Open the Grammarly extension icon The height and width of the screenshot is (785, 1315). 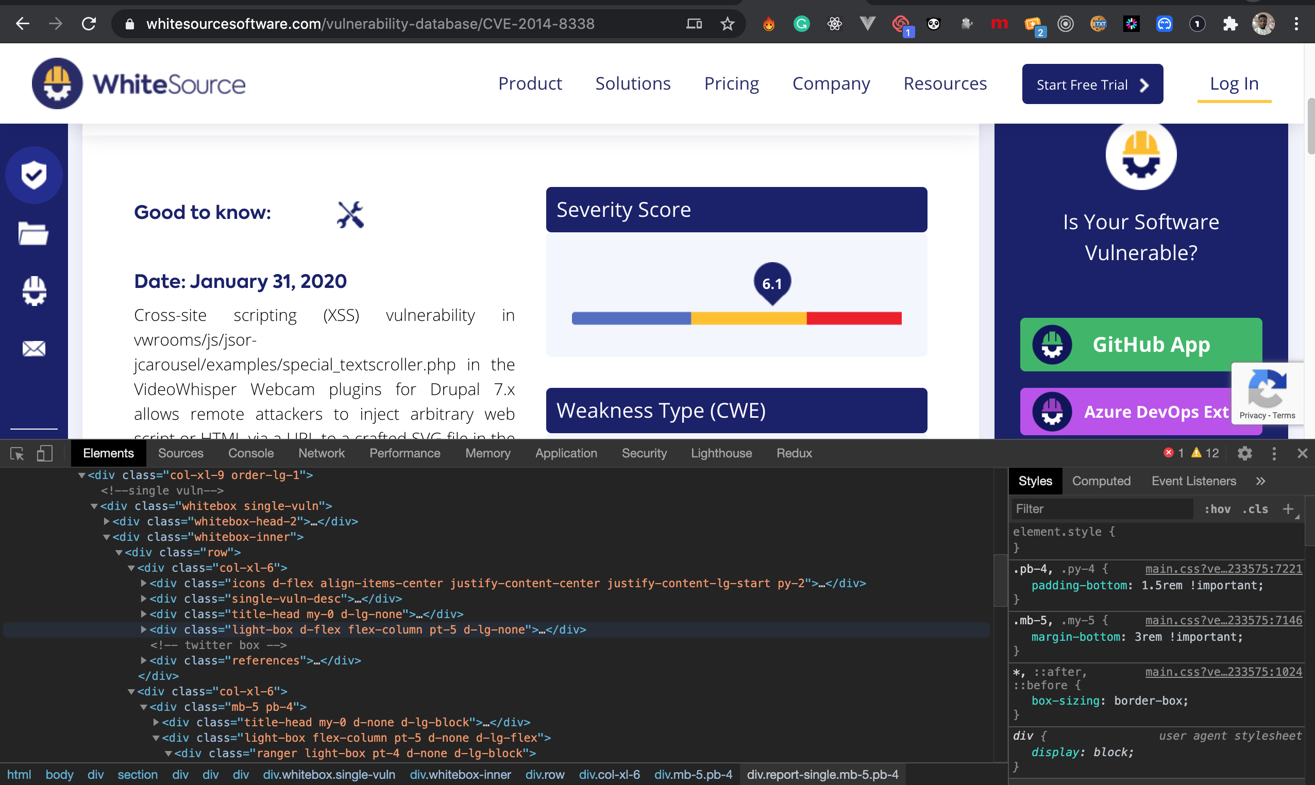pos(802,24)
